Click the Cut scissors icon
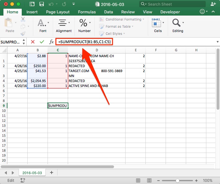The image size is (220, 184). (x=23, y=19)
